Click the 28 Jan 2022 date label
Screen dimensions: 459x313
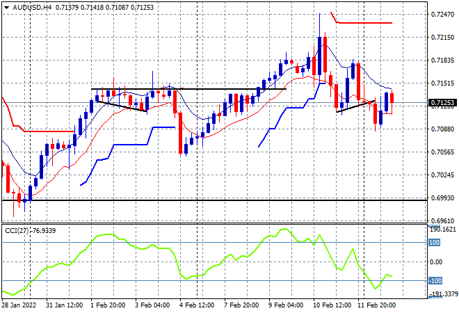coord(19,305)
